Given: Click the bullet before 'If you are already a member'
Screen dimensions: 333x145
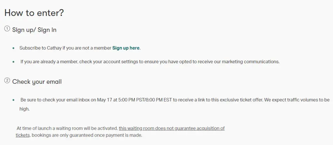Looking at the screenshot, I should (13, 62).
